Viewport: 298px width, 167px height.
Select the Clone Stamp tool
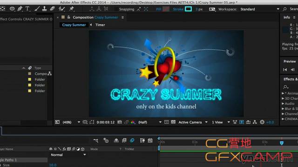[x=45, y=9]
